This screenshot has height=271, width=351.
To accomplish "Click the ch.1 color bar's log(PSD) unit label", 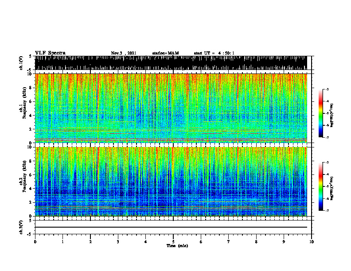I will pyautogui.click(x=331, y=116).
